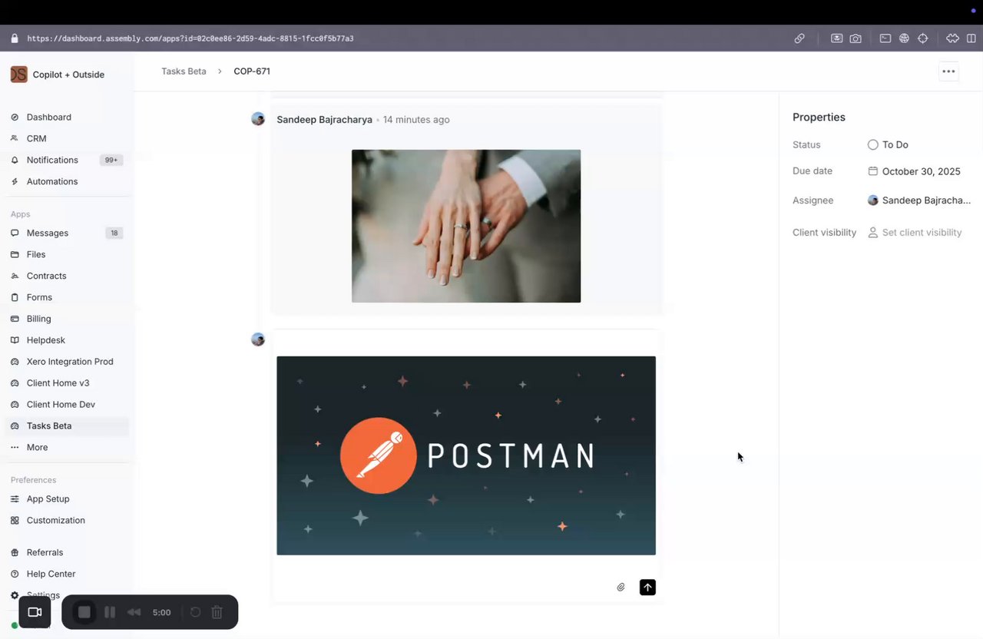Viewport: 983px width, 639px height.
Task: Click the 18 messages count badge
Action: point(114,233)
